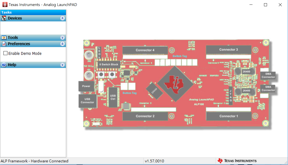288x165 pixels.
Task: Expand the Help section chevron
Action: [62, 65]
